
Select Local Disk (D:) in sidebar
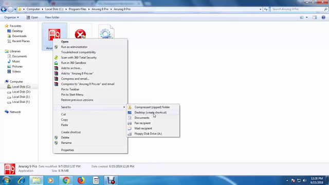point(21,92)
